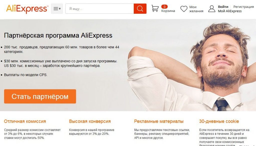Screen dimensions: 256x146
Task: Click the AliExpress logo
Action: tap(27, 9)
